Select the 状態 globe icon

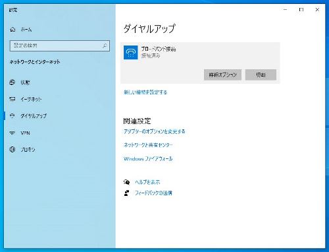click(x=13, y=82)
